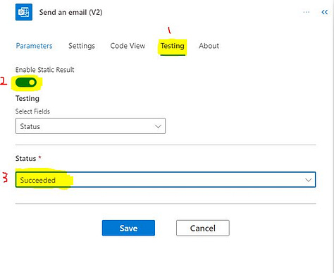Viewport: 334px width, 273px height.
Task: Click the Outlook connector icon
Action: [24, 12]
